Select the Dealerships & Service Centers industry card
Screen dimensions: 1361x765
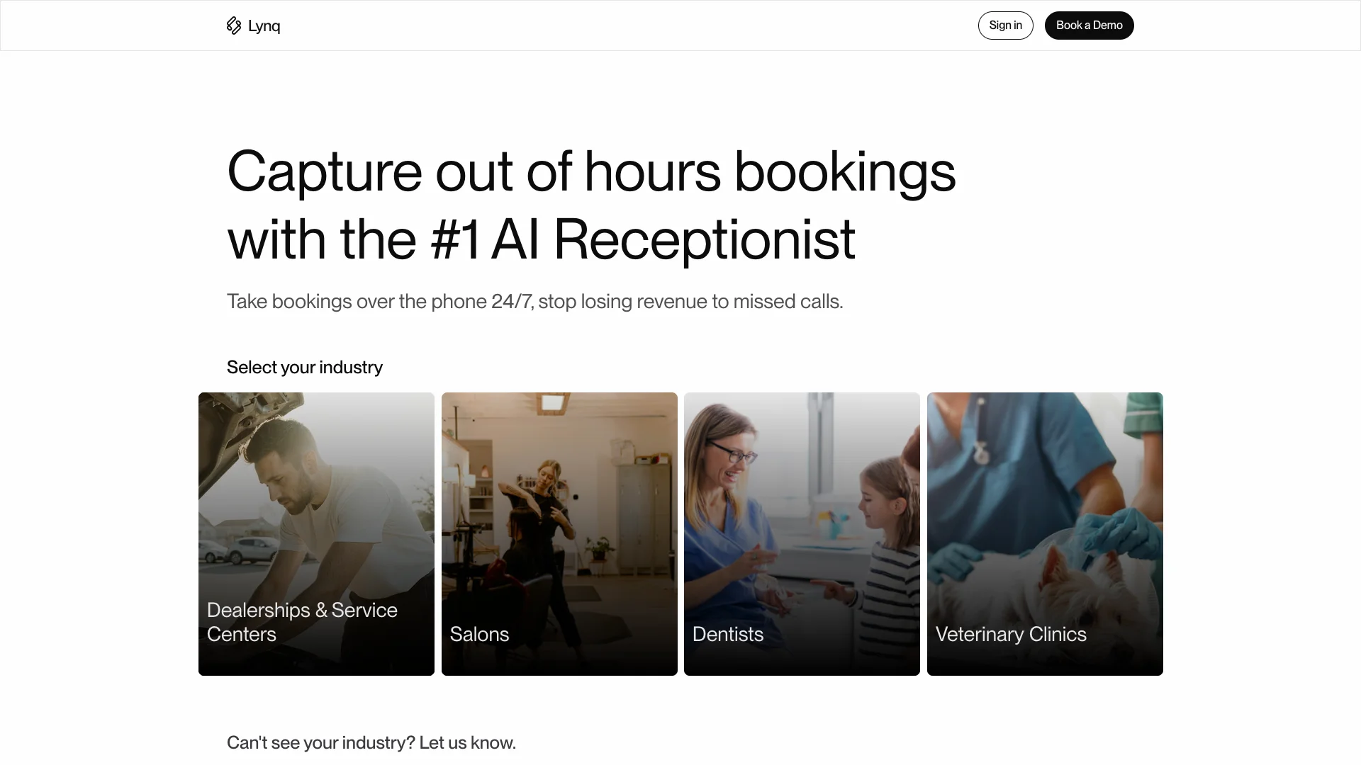coord(316,534)
